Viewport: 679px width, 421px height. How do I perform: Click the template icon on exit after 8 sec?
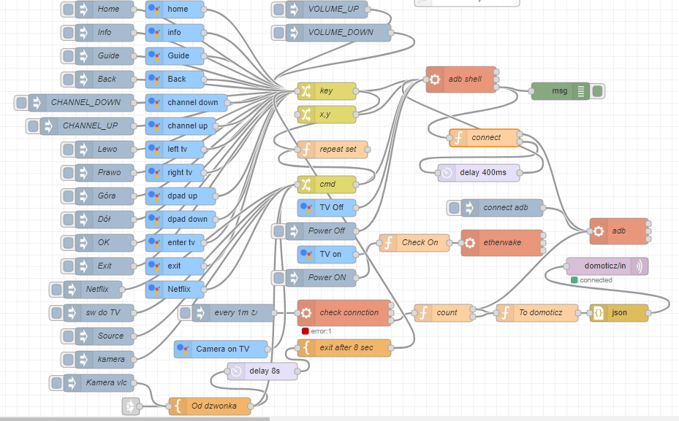[306, 348]
